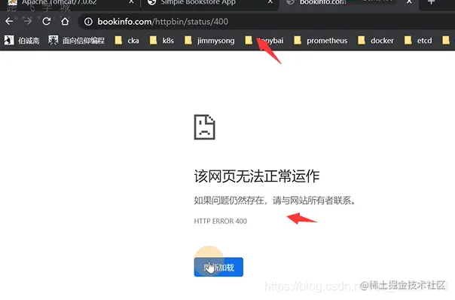Close the Simple Bookstore App tab

[x=270, y=2]
